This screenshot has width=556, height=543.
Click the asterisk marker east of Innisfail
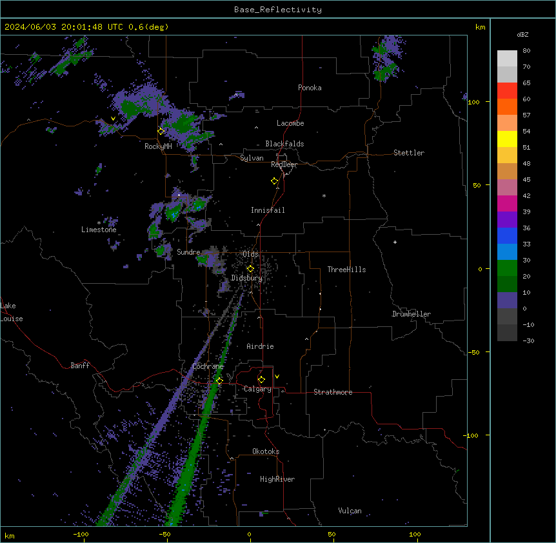click(x=324, y=195)
